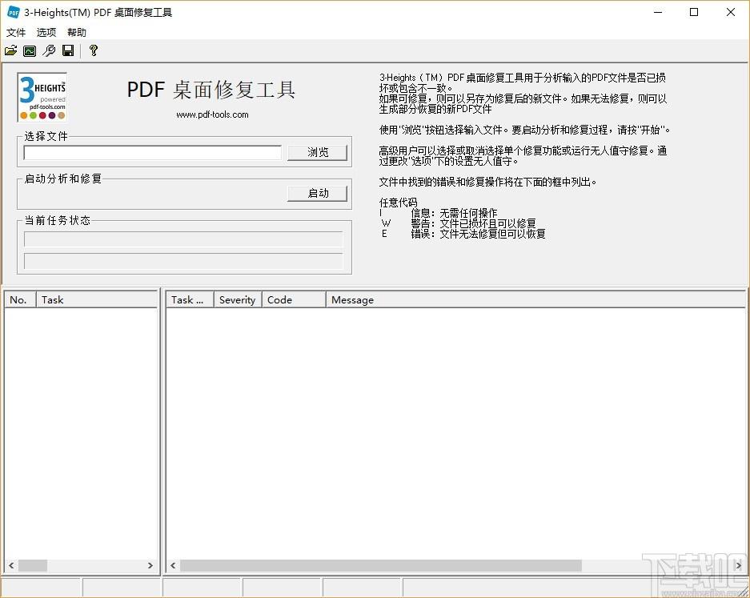Click left arrow of message list scrollbar
This screenshot has width=750, height=598.
(x=173, y=565)
